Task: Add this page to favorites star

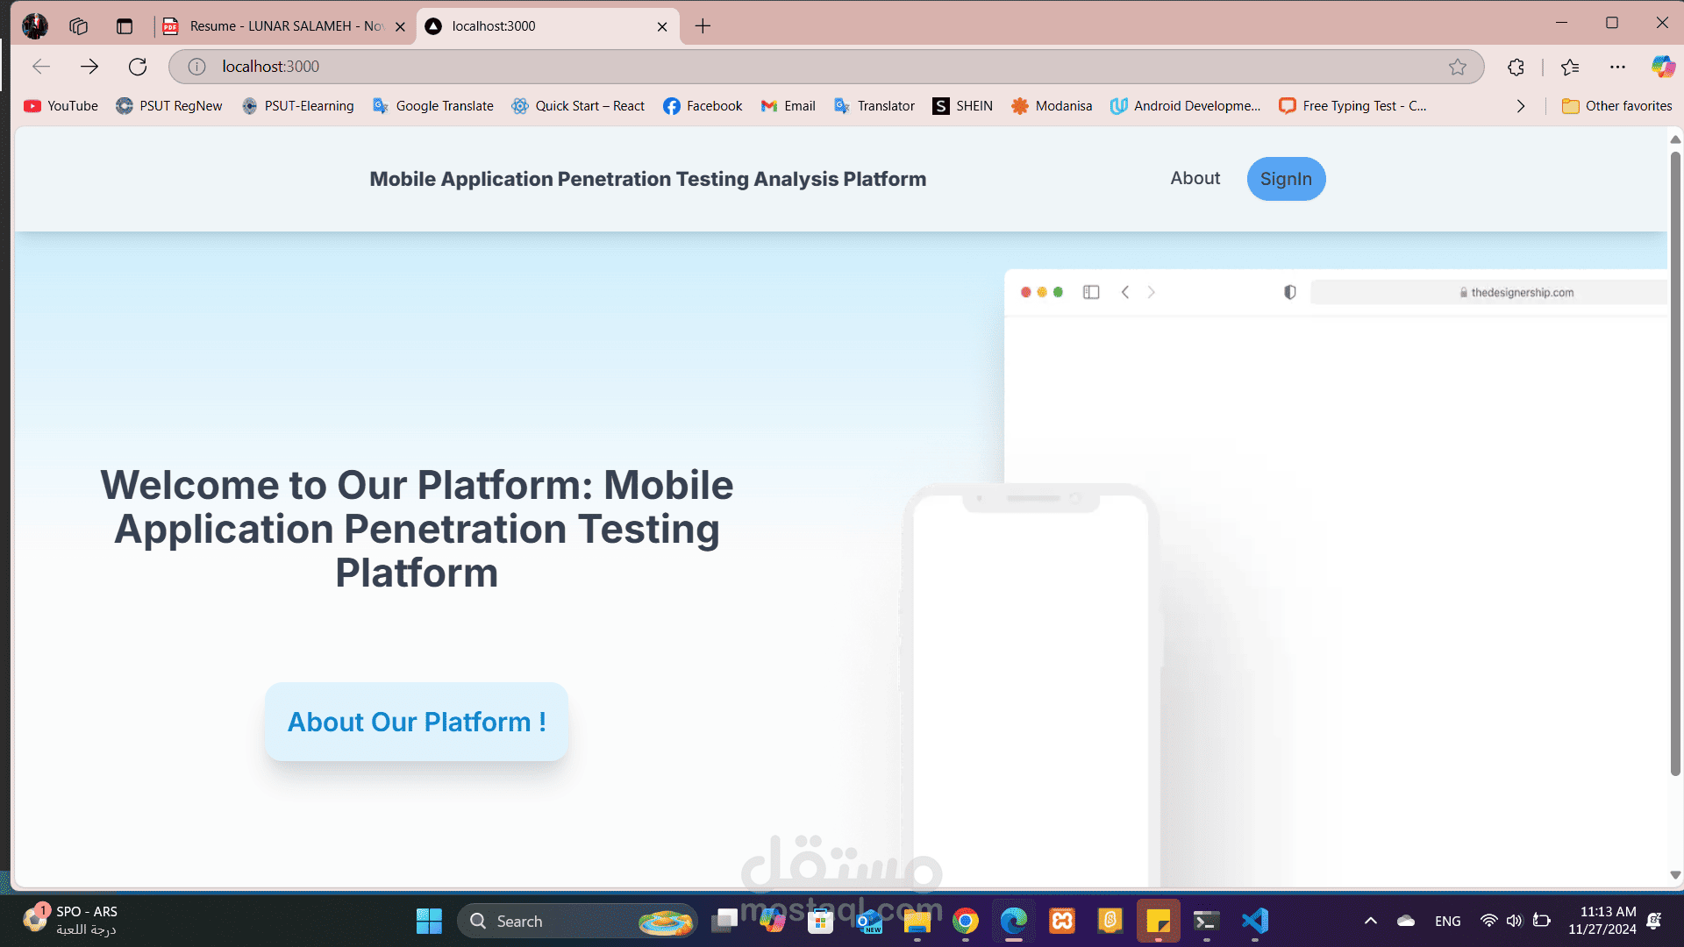Action: pyautogui.click(x=1458, y=67)
